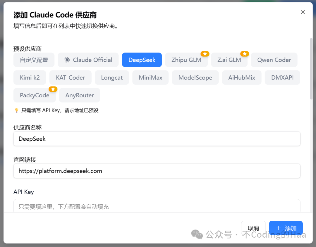Viewport: 316px width, 247px height.
Task: Select the 自定义配置 preset
Action: [x=34, y=60]
